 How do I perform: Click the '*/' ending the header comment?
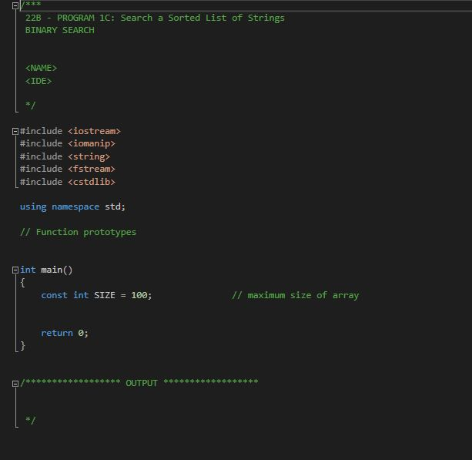point(30,105)
